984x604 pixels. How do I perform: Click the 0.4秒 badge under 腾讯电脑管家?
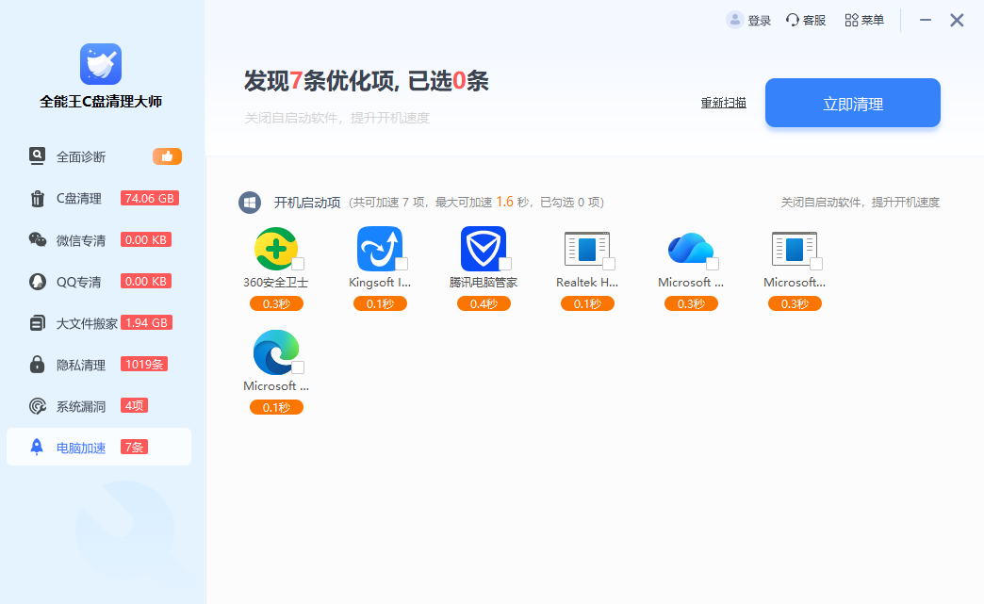pos(484,303)
